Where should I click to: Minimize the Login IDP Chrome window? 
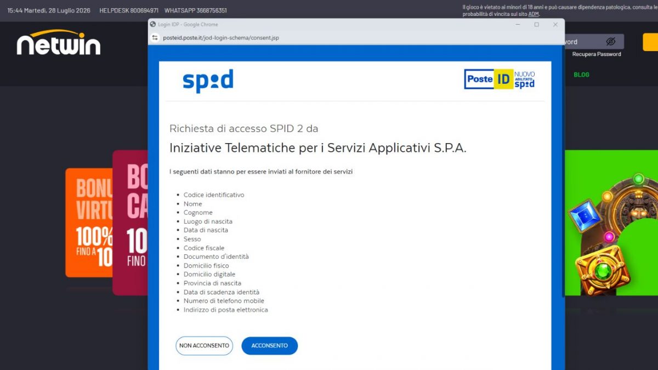click(518, 24)
